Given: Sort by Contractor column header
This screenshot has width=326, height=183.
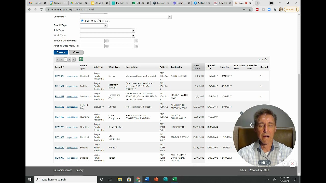Looking at the screenshot, I should (176, 67).
